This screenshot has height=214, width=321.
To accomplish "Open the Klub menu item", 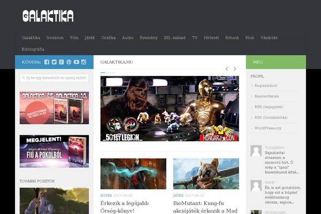I will (249, 37).
